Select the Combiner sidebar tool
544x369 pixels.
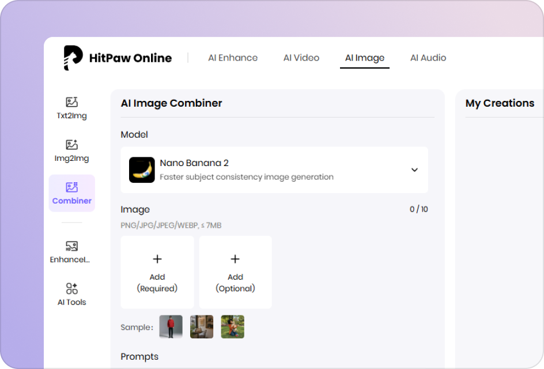coord(72,193)
